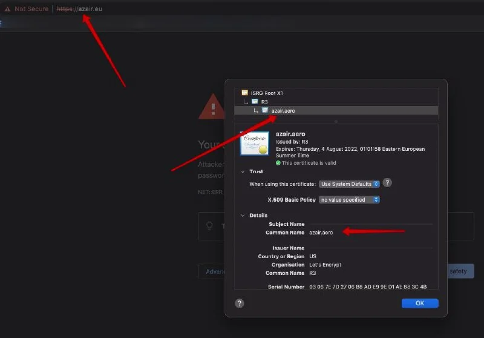Click the large certificate thumbnail image
Image resolution: width=484 pixels, height=338 pixels.
tap(255, 144)
